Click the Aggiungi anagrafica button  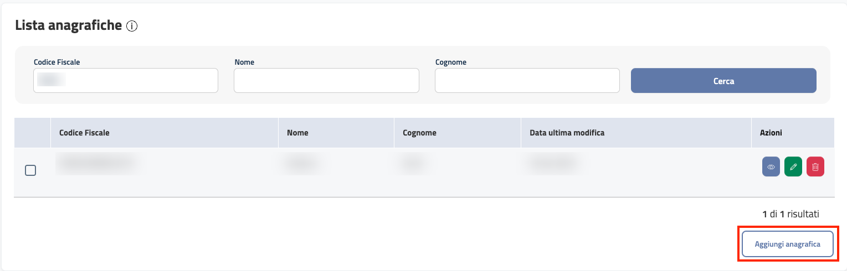[787, 244]
